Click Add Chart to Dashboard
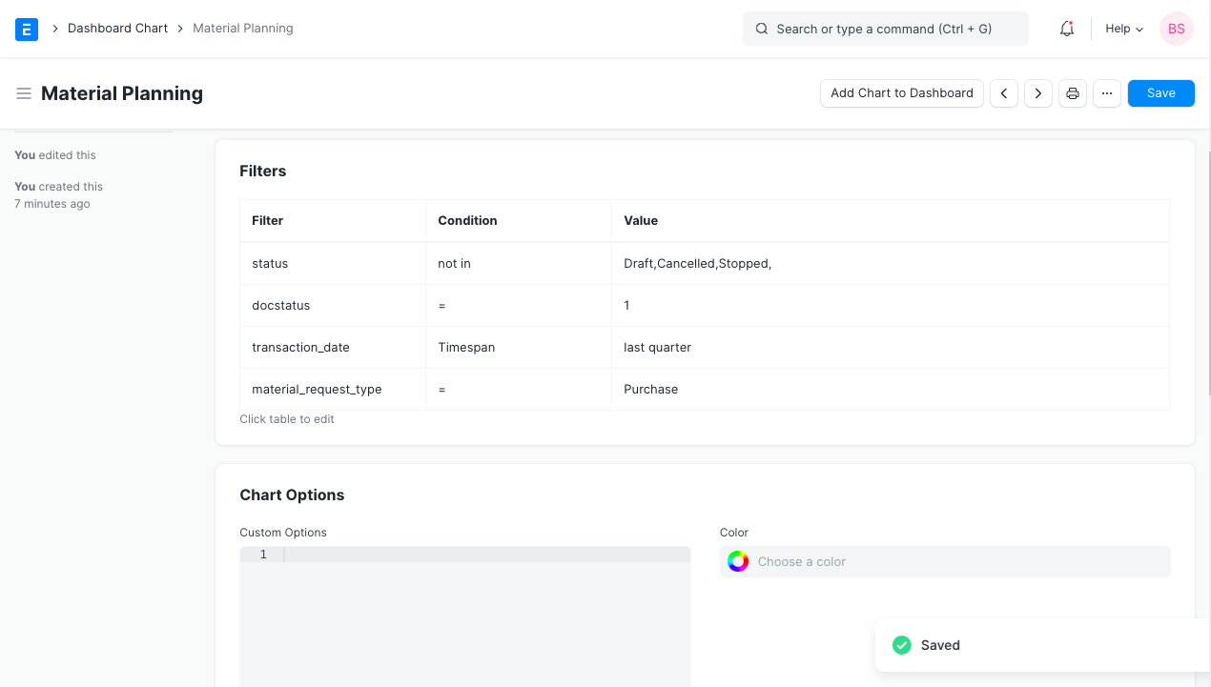The width and height of the screenshot is (1211, 687). tap(901, 92)
